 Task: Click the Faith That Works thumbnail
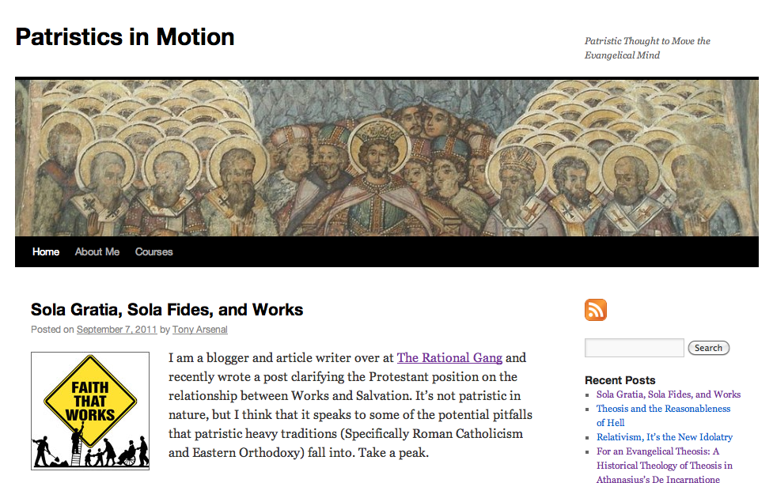pyautogui.click(x=89, y=411)
